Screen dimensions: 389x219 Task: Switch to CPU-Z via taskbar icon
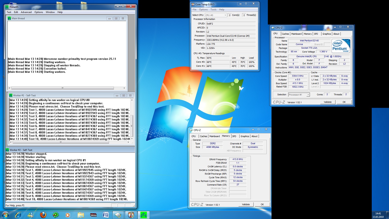pos(118,215)
